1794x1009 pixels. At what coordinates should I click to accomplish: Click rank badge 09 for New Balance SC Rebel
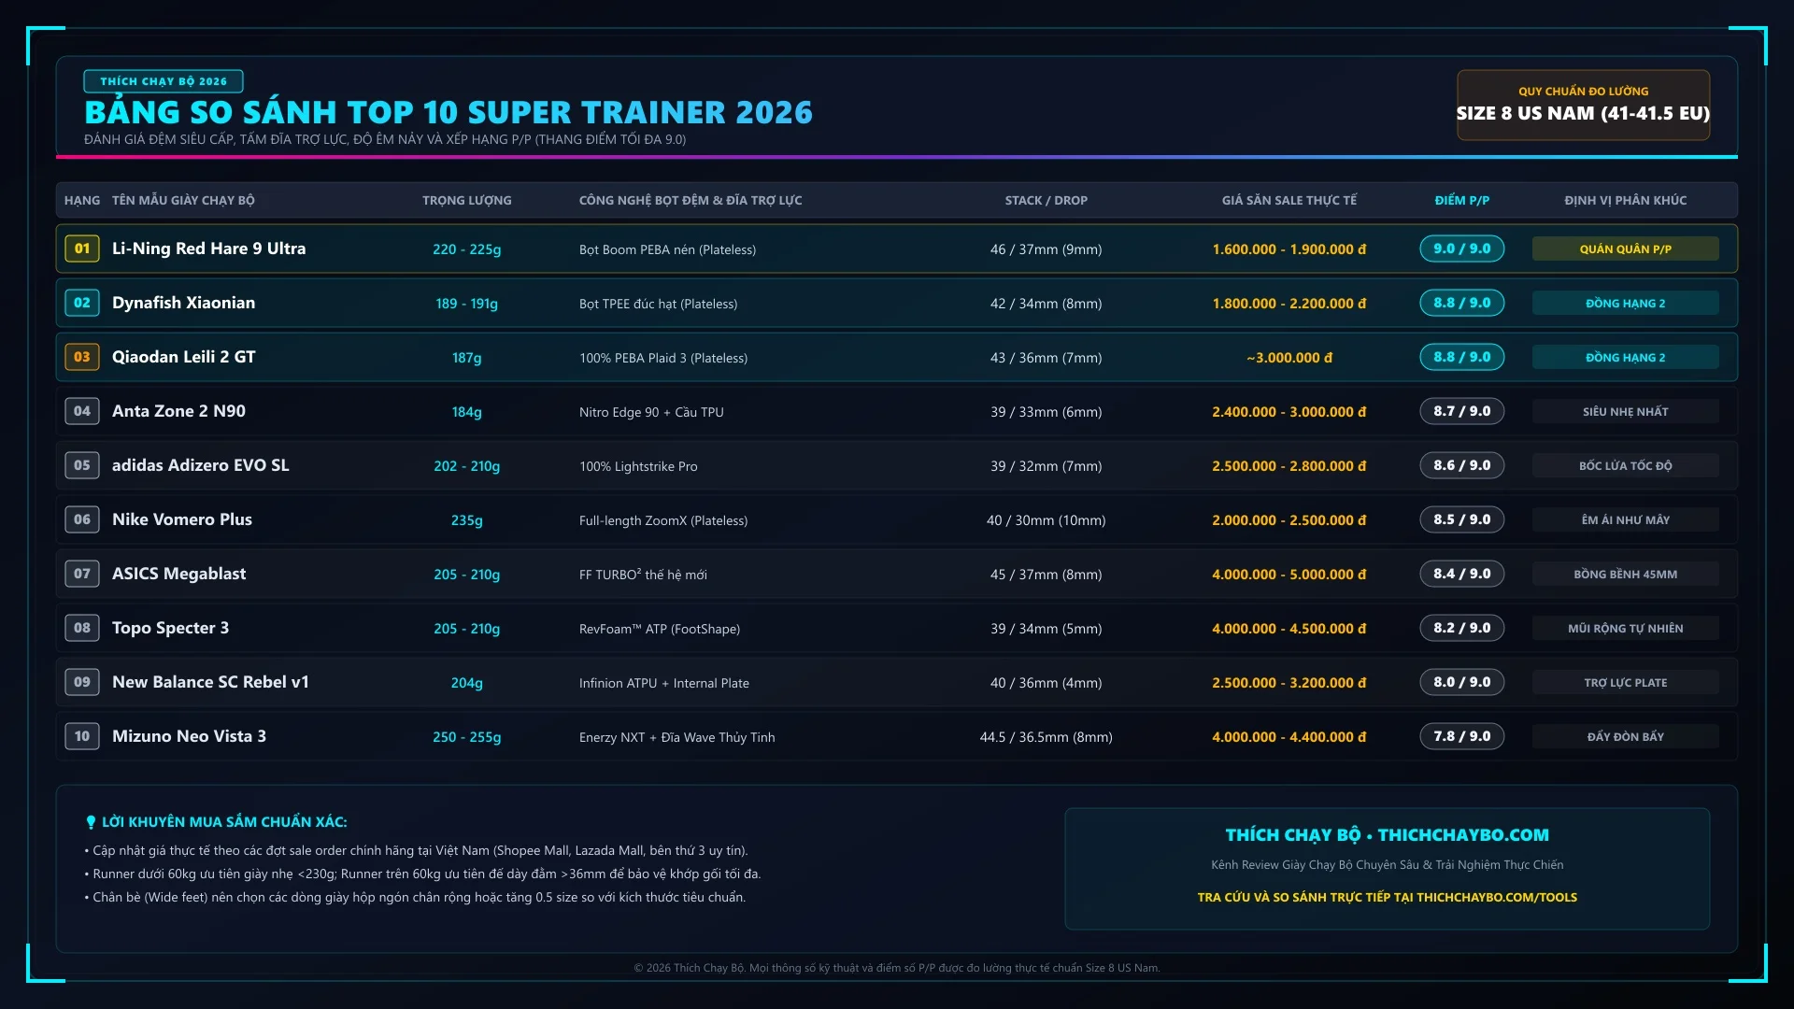[82, 682]
